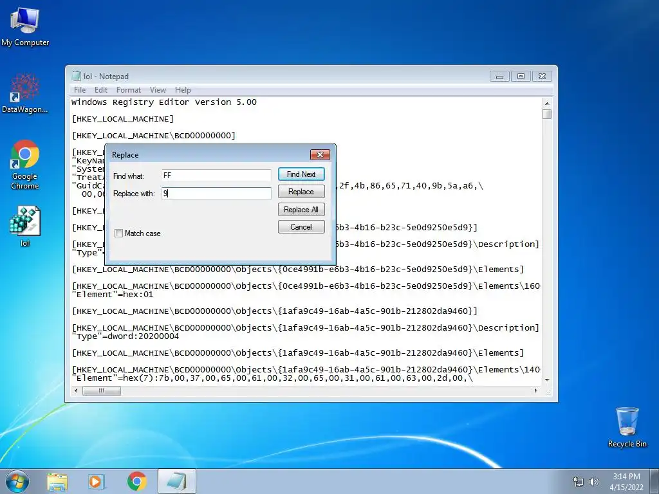
Task: Click the network status tray icon
Action: pyautogui.click(x=579, y=482)
